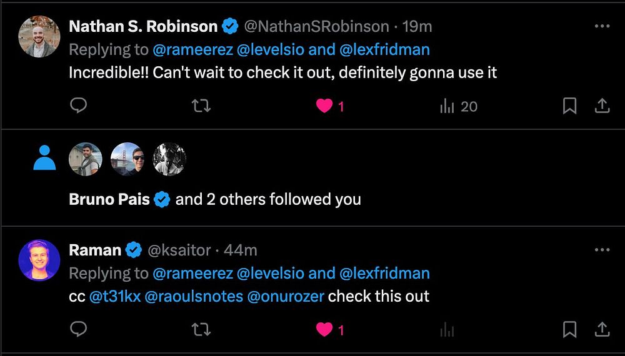Unlike Nathan S. Robinson's tweet
625x356 pixels.
point(324,106)
